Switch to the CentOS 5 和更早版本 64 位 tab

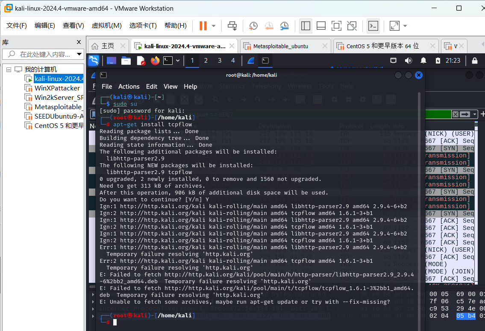(382, 46)
